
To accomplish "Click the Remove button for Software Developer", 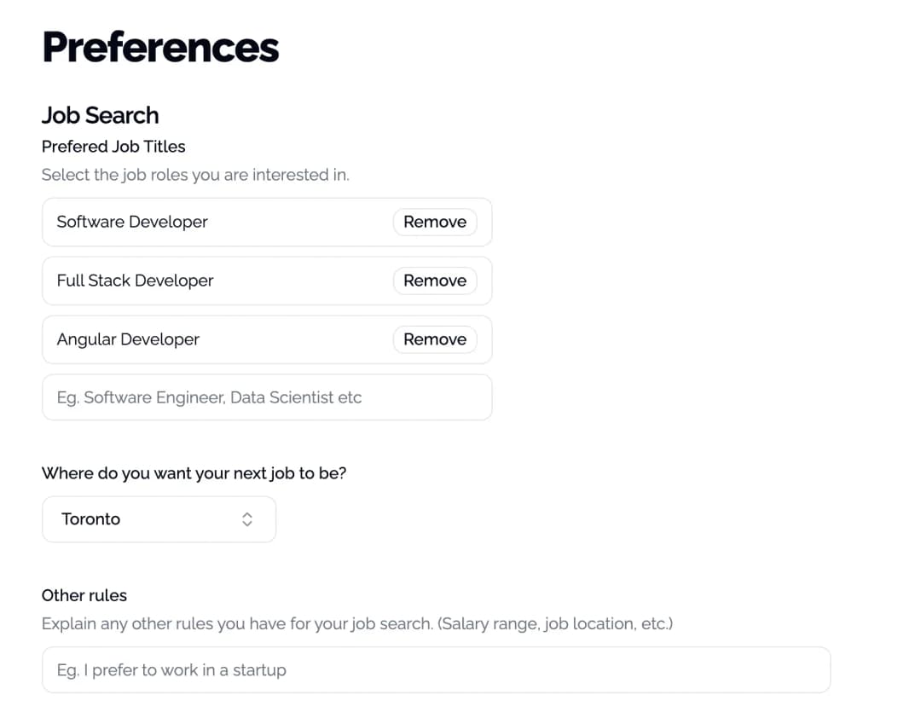I will (435, 222).
